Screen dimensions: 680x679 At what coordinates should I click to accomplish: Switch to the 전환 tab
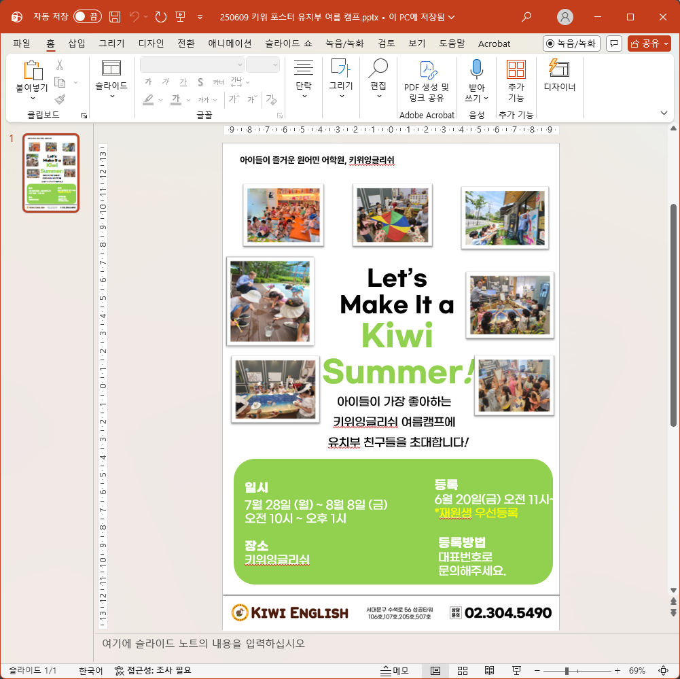[x=186, y=43]
